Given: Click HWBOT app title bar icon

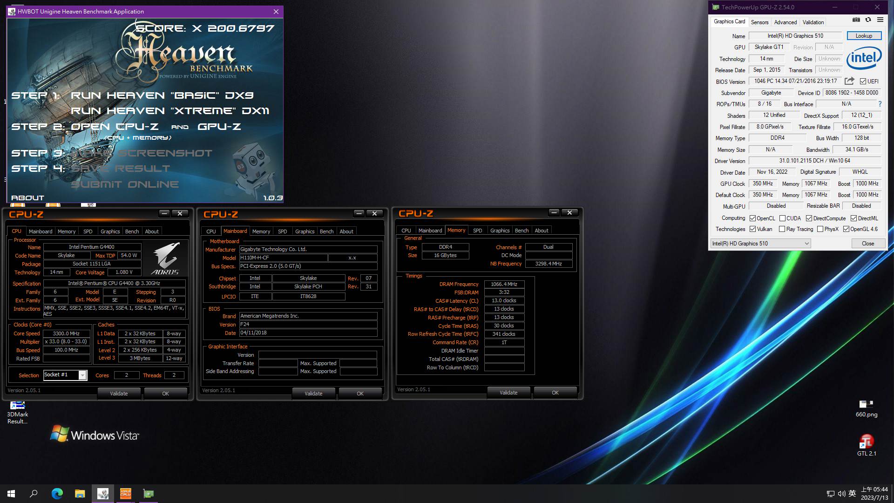Looking at the screenshot, I should 12,12.
